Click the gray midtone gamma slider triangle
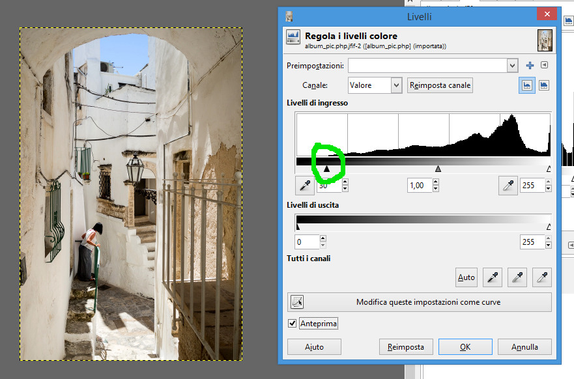Viewport: 574px width, 379px height. click(438, 169)
